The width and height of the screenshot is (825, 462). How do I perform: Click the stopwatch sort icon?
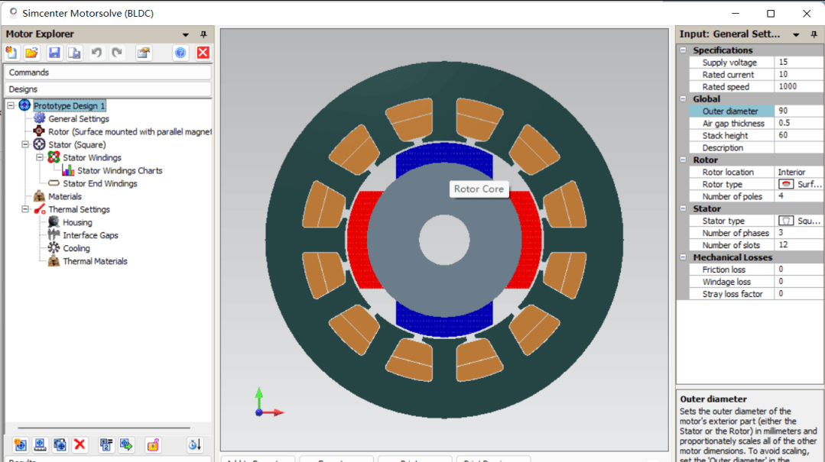[x=194, y=445]
